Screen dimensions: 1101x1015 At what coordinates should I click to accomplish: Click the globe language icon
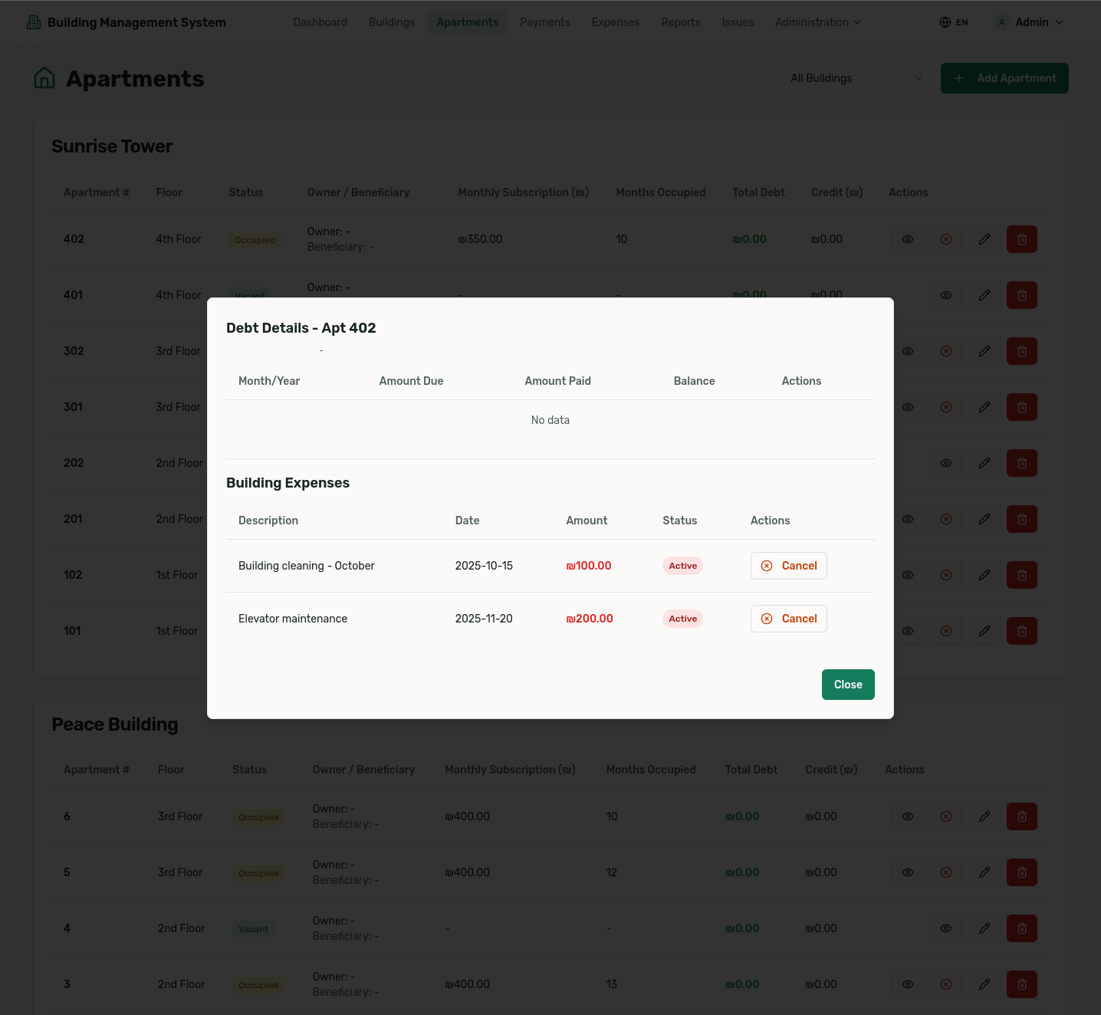coord(945,22)
